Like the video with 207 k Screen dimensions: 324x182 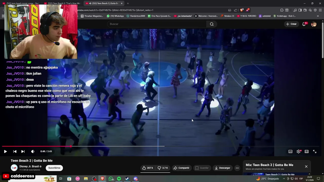point(148,168)
